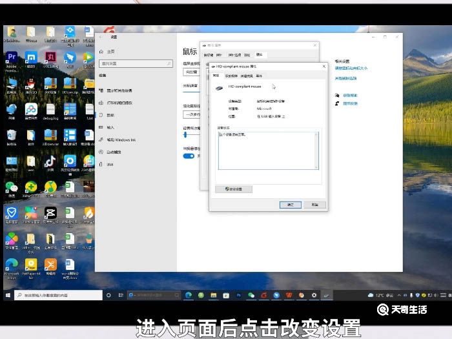Click the 提供反馈 (Give feedback) link
This screenshot has width=452, height=339.
[350, 103]
